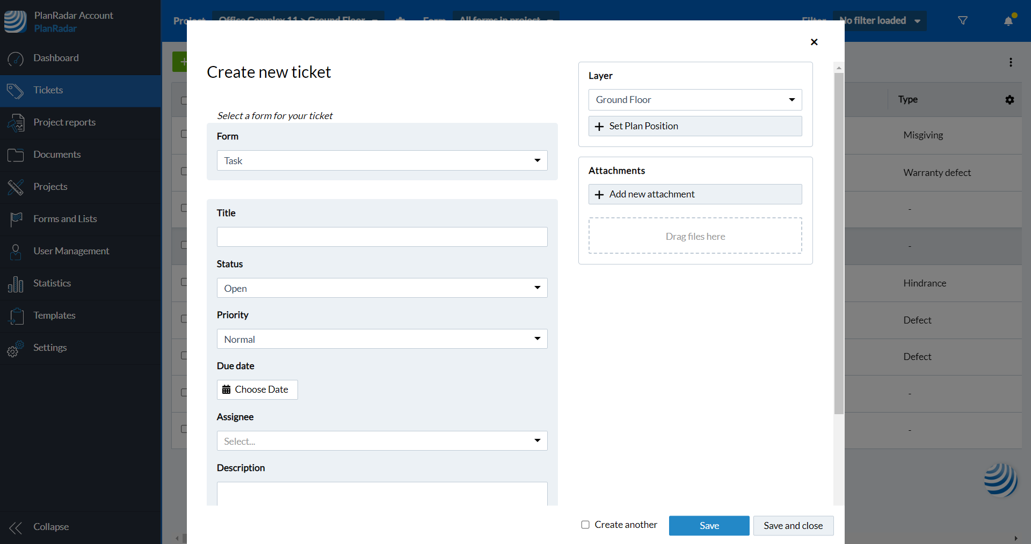The width and height of the screenshot is (1031, 544).
Task: Click the plus icon on Set Plan Position
Action: [599, 127]
